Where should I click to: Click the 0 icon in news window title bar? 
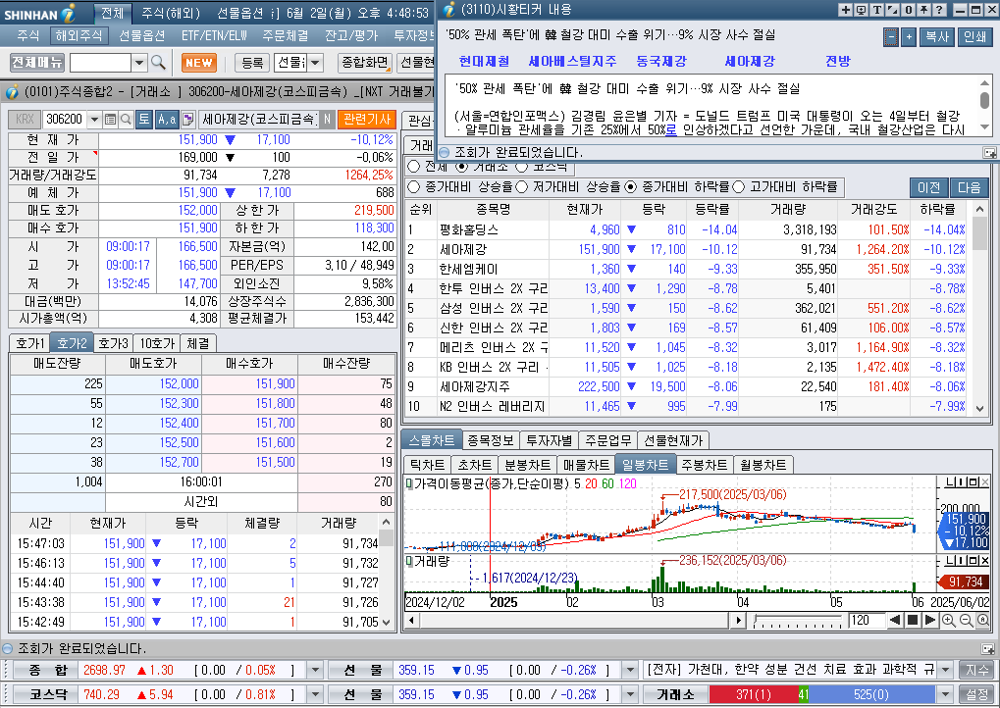[908, 10]
